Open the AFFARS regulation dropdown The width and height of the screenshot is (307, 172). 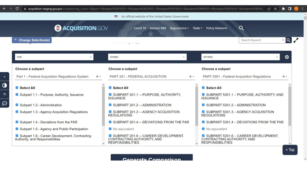click(240, 57)
